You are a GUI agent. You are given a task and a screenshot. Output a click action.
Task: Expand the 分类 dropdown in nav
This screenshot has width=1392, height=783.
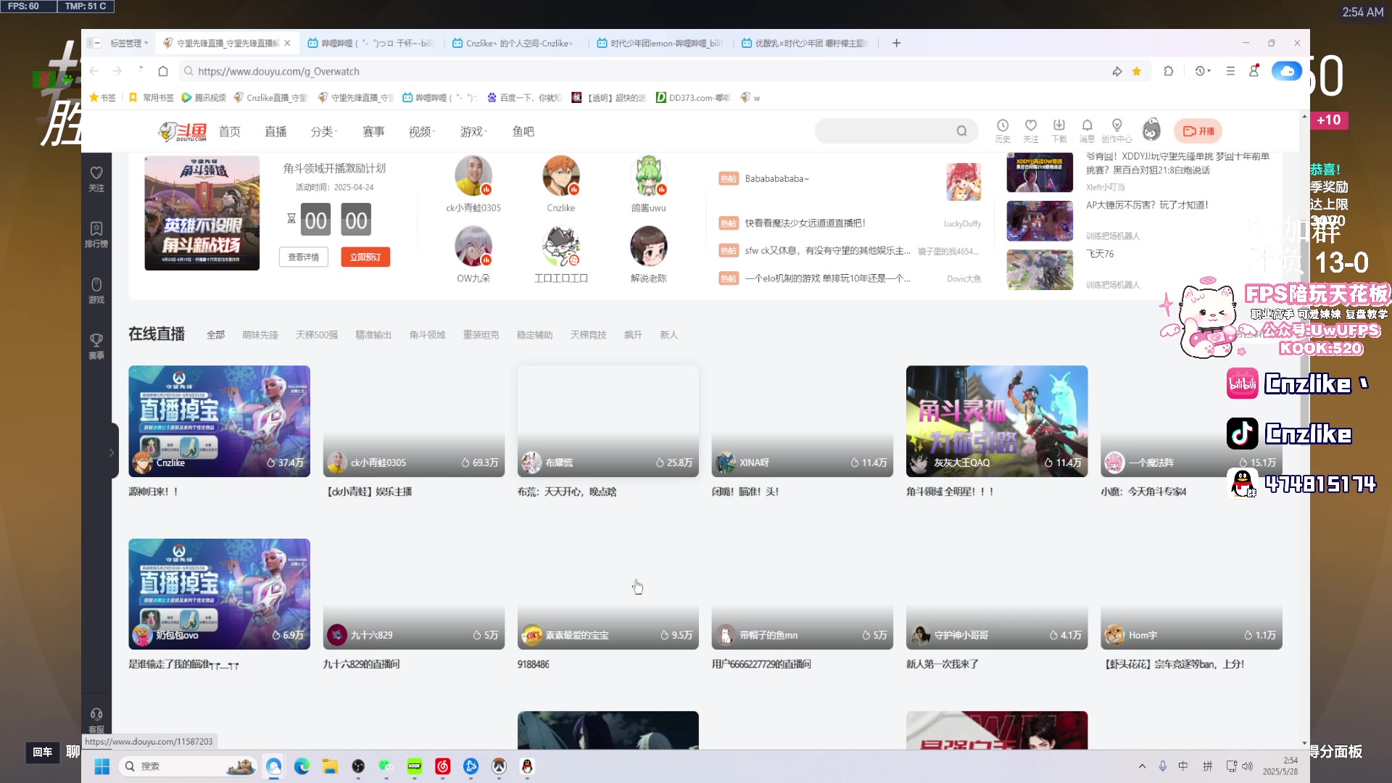tap(323, 131)
